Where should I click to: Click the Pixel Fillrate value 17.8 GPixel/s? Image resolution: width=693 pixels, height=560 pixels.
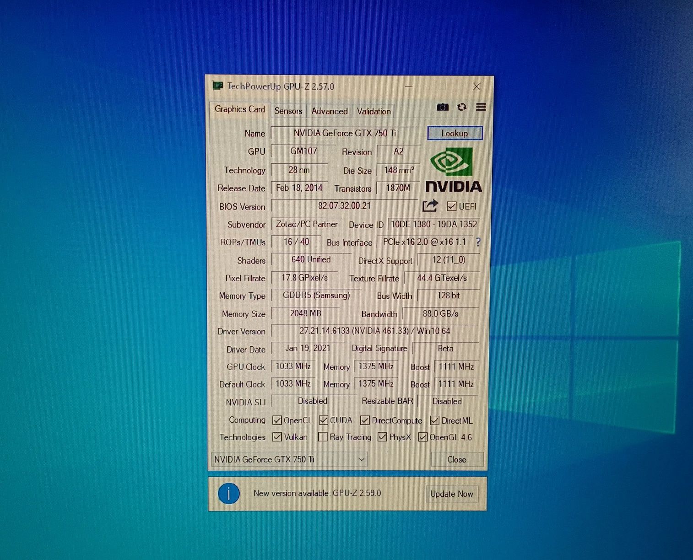[304, 278]
